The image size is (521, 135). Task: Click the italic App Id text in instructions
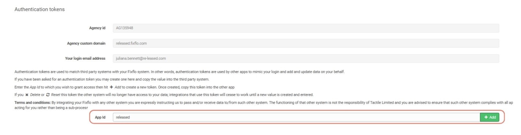click(x=35, y=87)
